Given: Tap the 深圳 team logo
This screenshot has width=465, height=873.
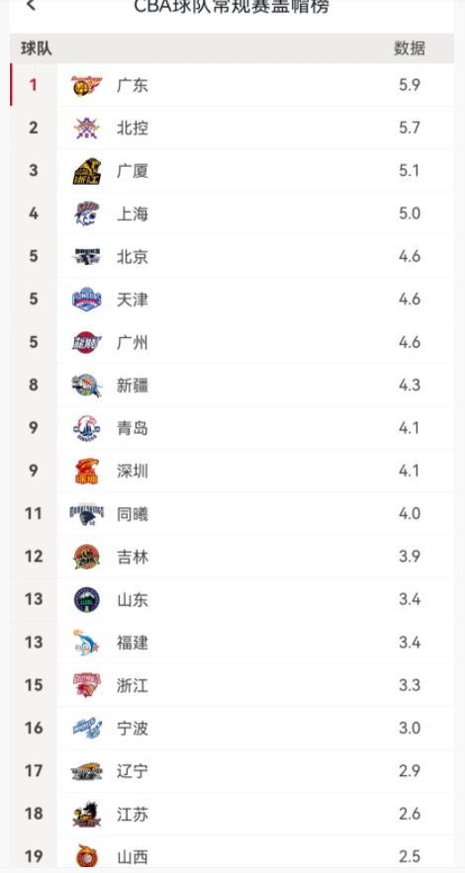Looking at the screenshot, I should click(87, 471).
